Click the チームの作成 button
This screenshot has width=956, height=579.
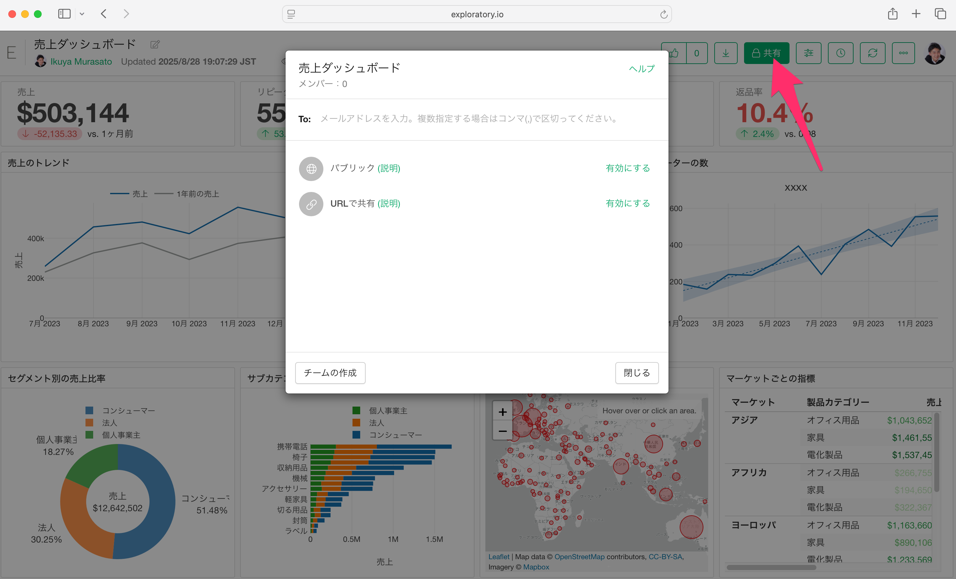[330, 373]
